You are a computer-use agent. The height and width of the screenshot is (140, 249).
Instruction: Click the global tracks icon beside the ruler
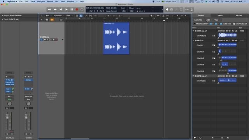pyautogui.click(x=61, y=20)
